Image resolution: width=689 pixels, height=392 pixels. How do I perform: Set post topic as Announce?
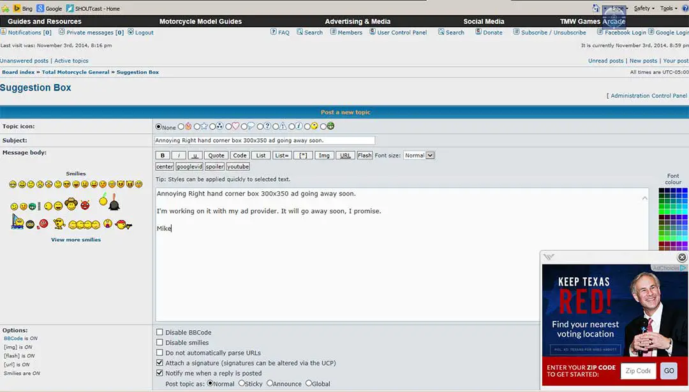(x=270, y=383)
